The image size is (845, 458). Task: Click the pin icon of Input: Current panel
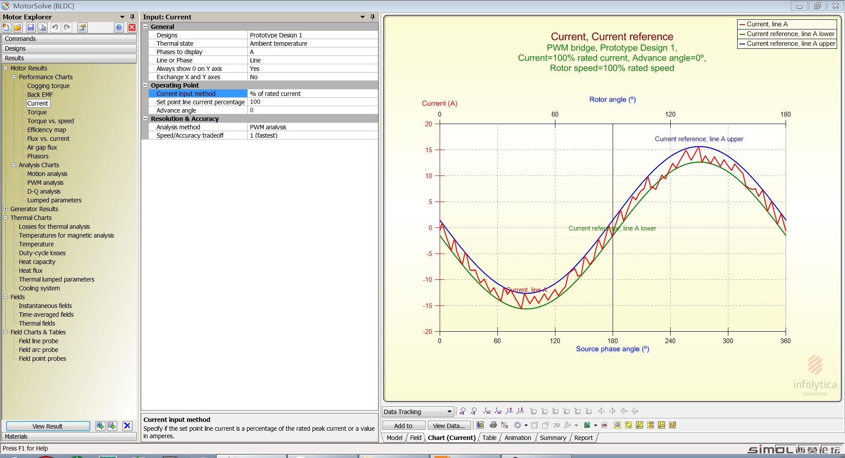click(x=372, y=17)
